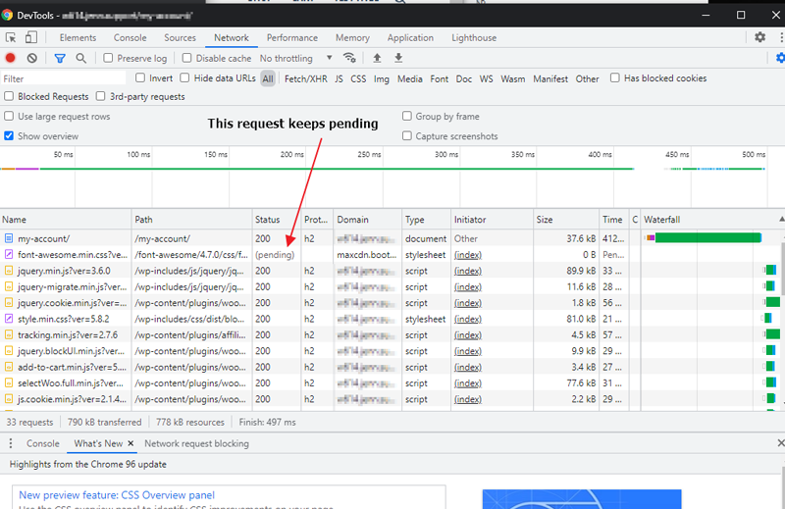Sort by Waterfall column arrow
Screen dimensions: 785x509
pyautogui.click(x=781, y=220)
